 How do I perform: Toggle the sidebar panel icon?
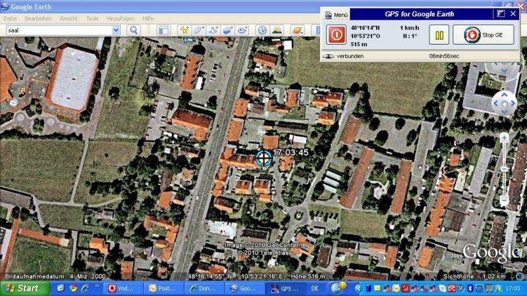[163, 30]
